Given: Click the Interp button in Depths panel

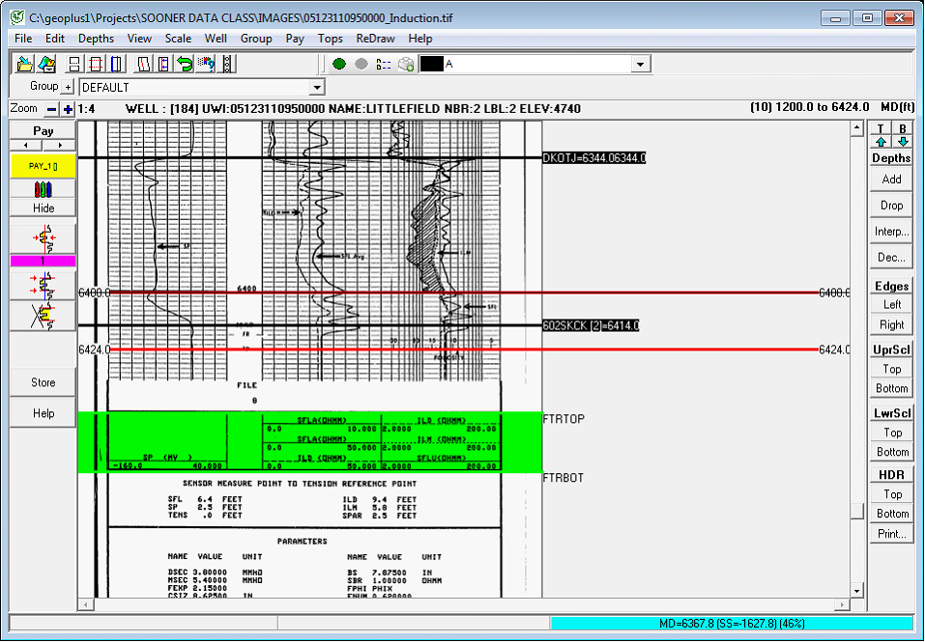Looking at the screenshot, I should 889,231.
